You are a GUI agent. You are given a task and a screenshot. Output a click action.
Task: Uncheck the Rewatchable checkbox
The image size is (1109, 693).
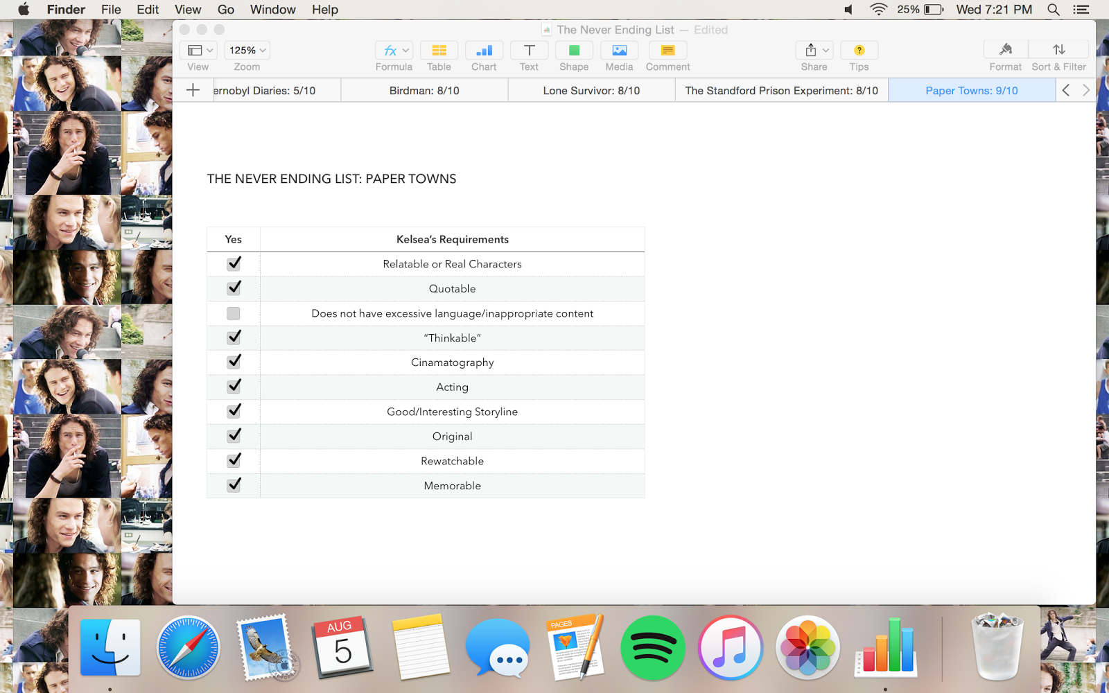coord(233,460)
